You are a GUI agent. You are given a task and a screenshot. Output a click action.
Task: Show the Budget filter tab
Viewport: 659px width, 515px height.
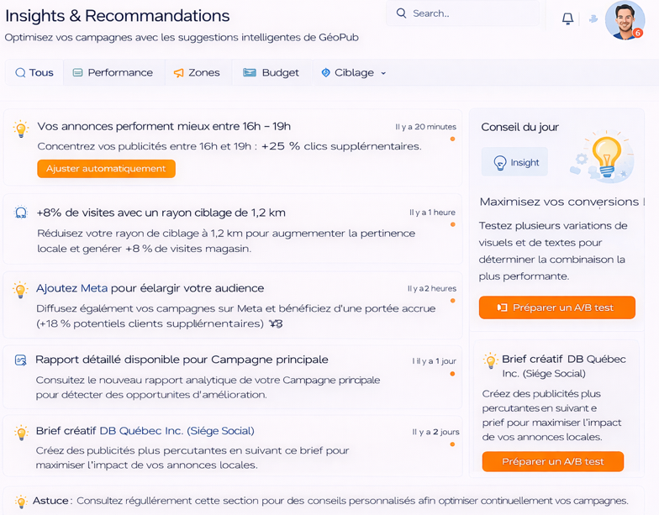[x=271, y=73]
